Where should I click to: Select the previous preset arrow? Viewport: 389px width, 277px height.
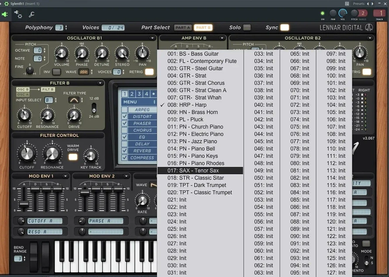pos(368,4)
